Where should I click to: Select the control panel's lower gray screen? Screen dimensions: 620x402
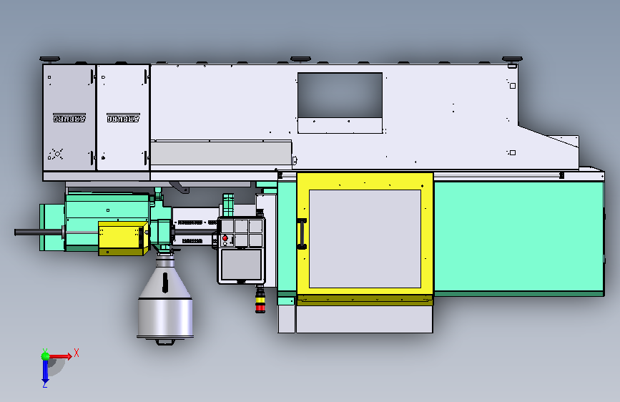[241, 265]
